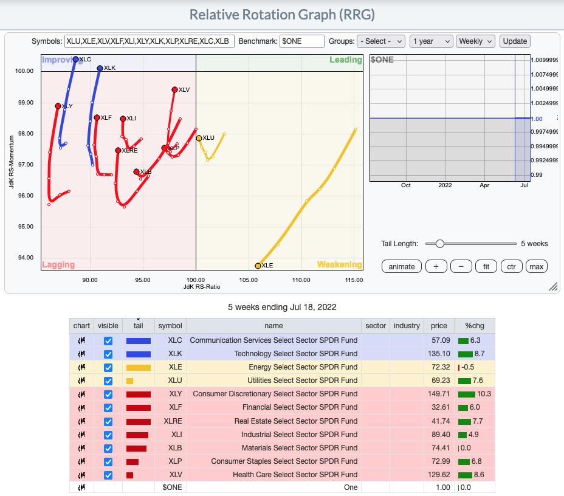
Task: Select the XLE data point on graph
Action: click(x=258, y=266)
